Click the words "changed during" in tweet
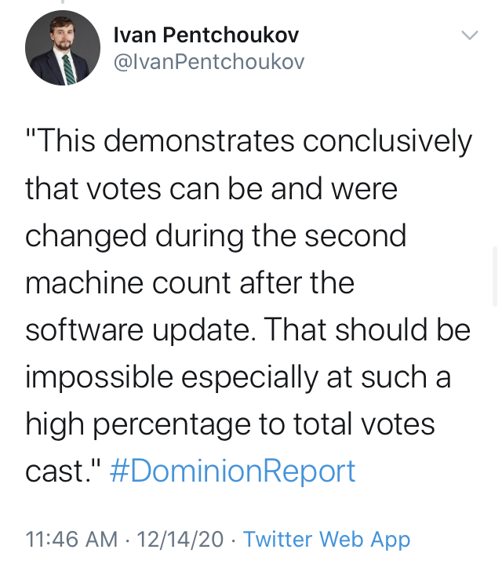This screenshot has width=502, height=564. pos(134,237)
